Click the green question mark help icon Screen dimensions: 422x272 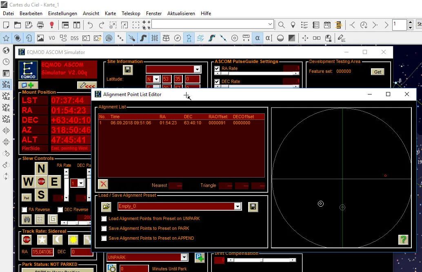click(403, 240)
